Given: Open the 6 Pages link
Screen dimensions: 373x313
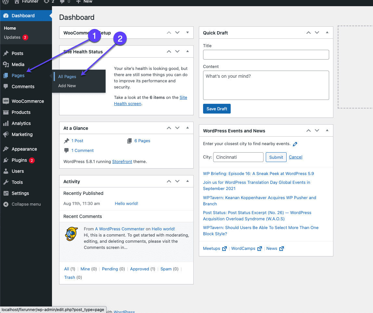Looking at the screenshot, I should (142, 141).
